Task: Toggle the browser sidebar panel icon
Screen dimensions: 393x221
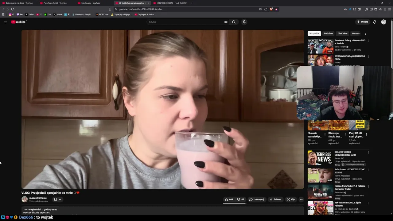Action: tap(371, 9)
